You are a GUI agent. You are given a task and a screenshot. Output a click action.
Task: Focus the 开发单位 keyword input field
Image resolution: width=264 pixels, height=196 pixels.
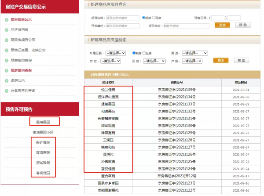click(x=123, y=26)
